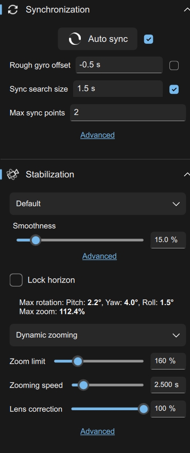Image resolution: width=190 pixels, height=453 pixels.
Task: Toggle the Lock horizon checkbox
Action: (16, 280)
